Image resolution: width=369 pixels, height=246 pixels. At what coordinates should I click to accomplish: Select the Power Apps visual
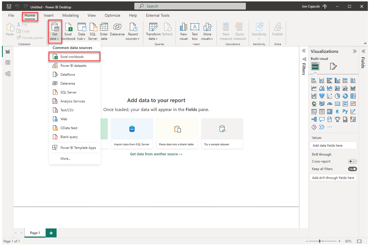click(x=314, y=127)
